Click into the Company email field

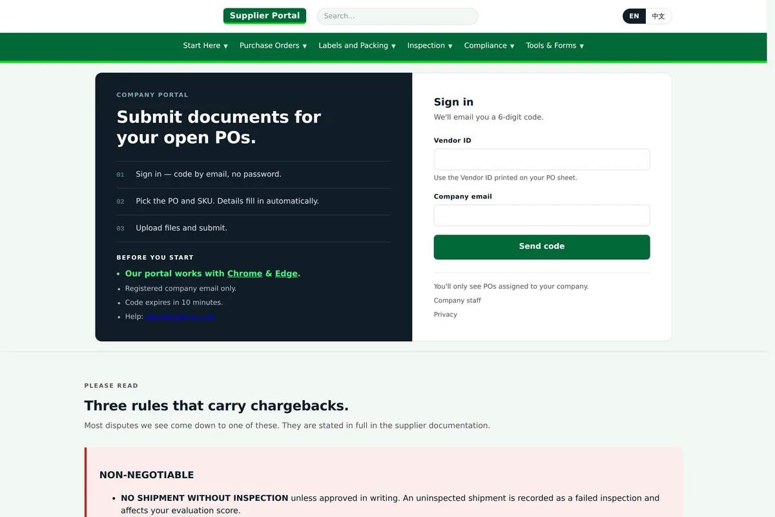click(x=542, y=215)
